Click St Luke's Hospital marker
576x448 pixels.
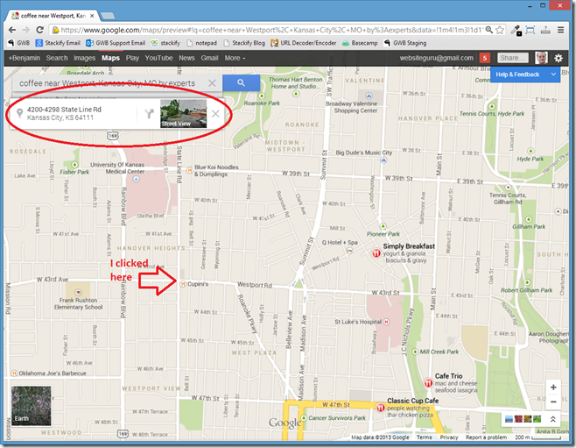tap(386, 322)
